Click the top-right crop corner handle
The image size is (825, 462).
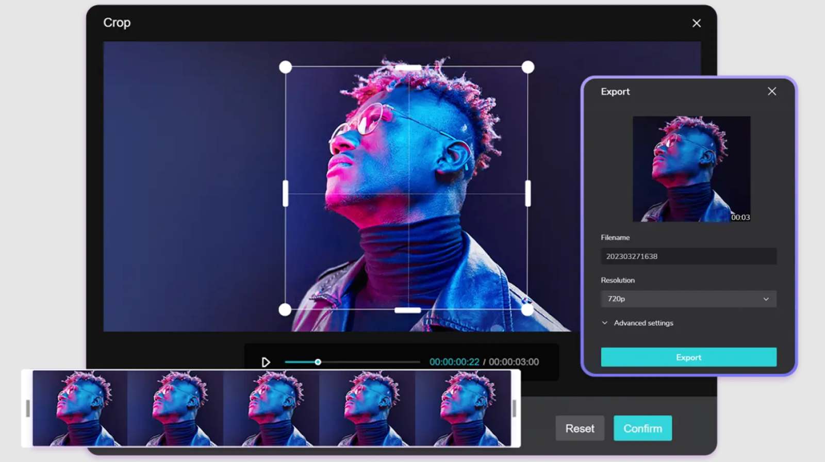click(x=527, y=67)
